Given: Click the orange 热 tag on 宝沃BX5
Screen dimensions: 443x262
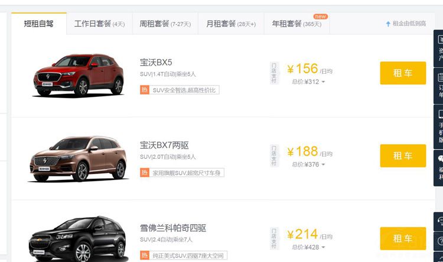Looking at the screenshot, I should point(145,90).
